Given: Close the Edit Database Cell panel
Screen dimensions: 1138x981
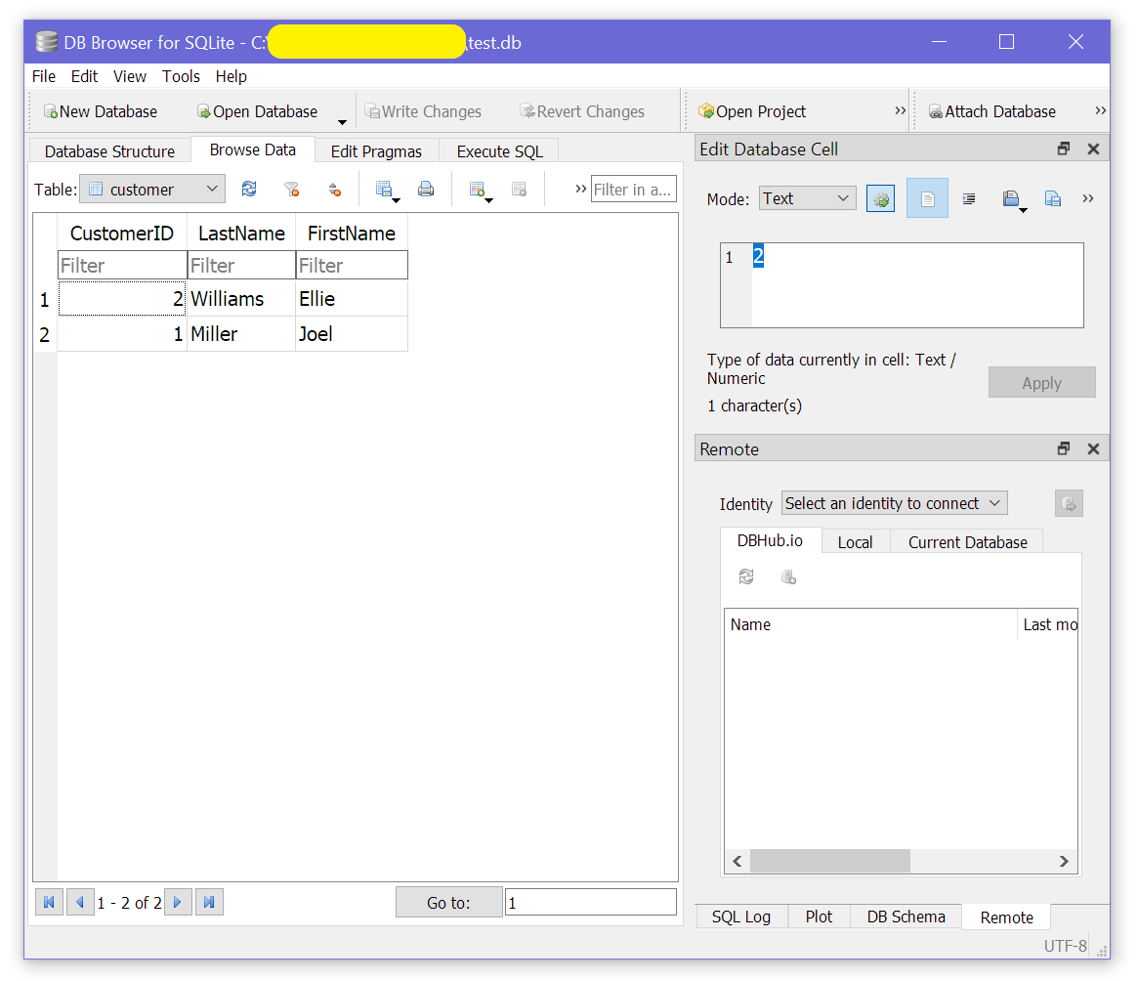Looking at the screenshot, I should click(1093, 149).
